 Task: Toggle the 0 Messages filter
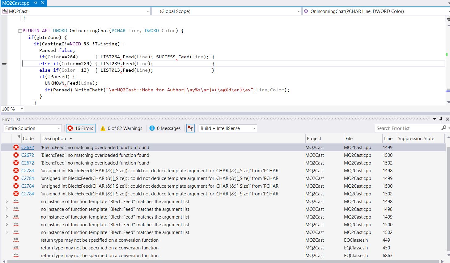[x=165, y=128]
